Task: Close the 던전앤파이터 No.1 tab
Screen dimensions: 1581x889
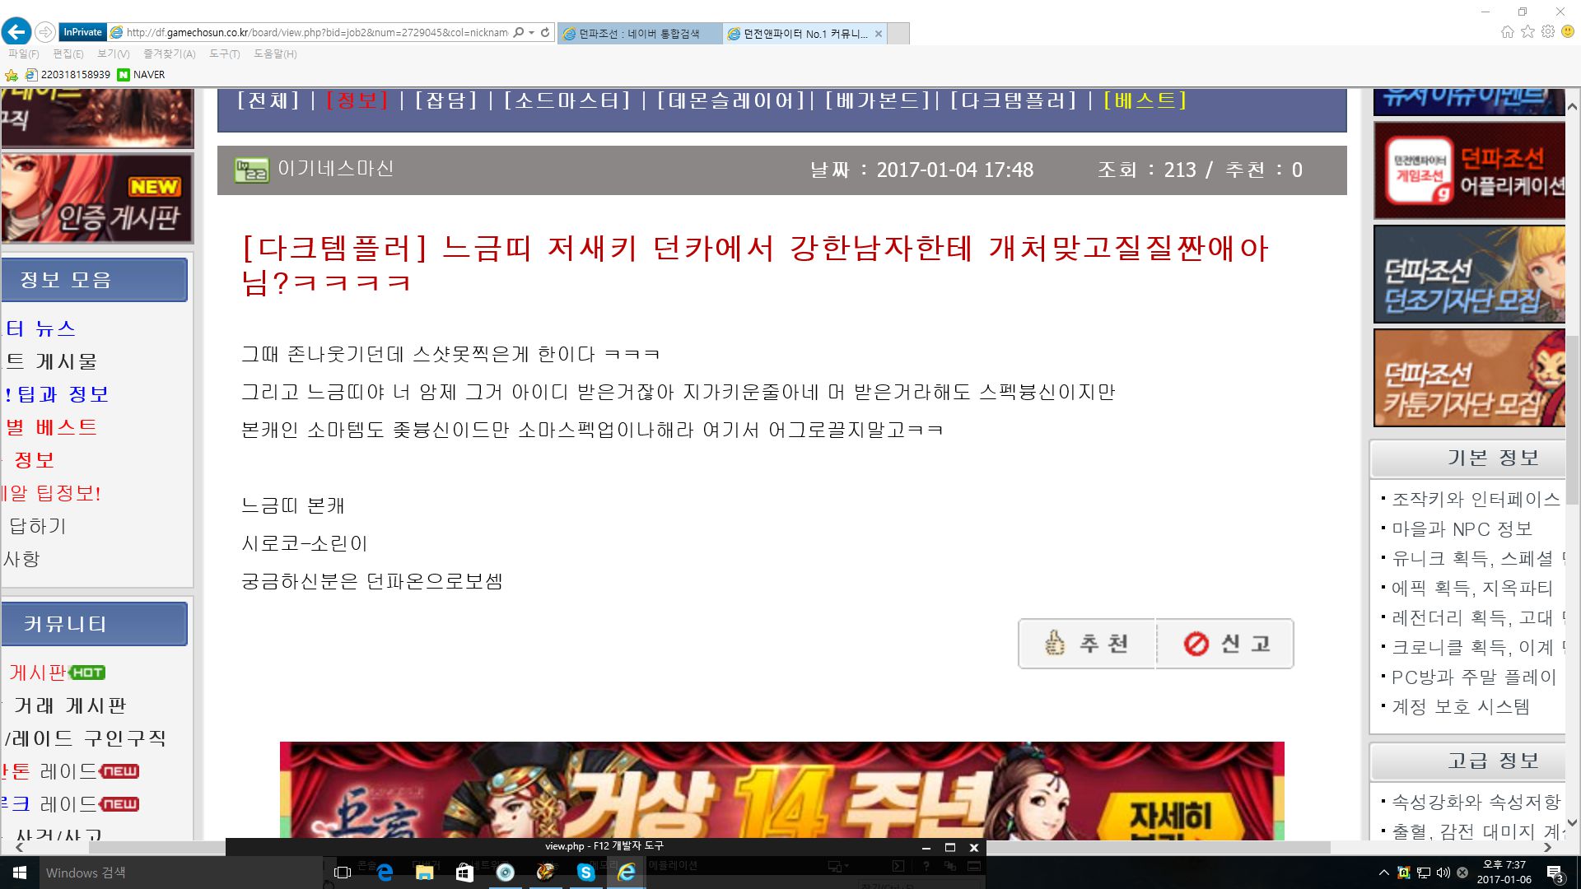Action: point(879,34)
